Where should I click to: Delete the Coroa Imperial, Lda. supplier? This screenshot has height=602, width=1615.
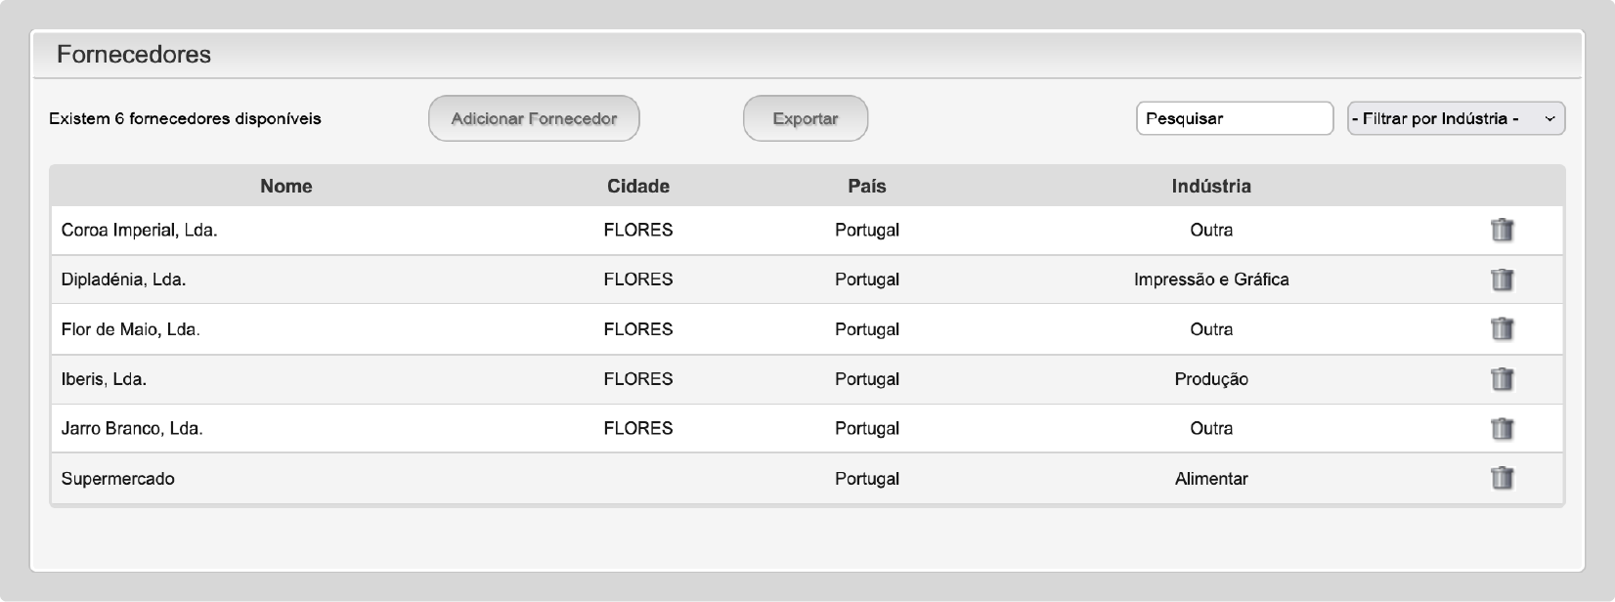(x=1502, y=231)
